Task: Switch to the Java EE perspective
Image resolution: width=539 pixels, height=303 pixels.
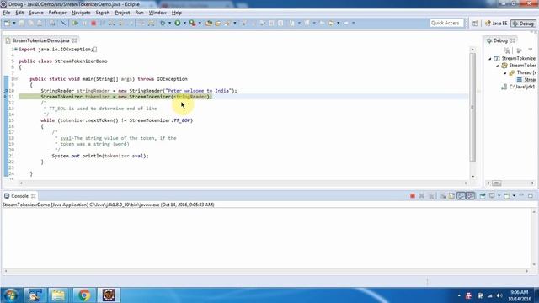Action: tap(496, 24)
